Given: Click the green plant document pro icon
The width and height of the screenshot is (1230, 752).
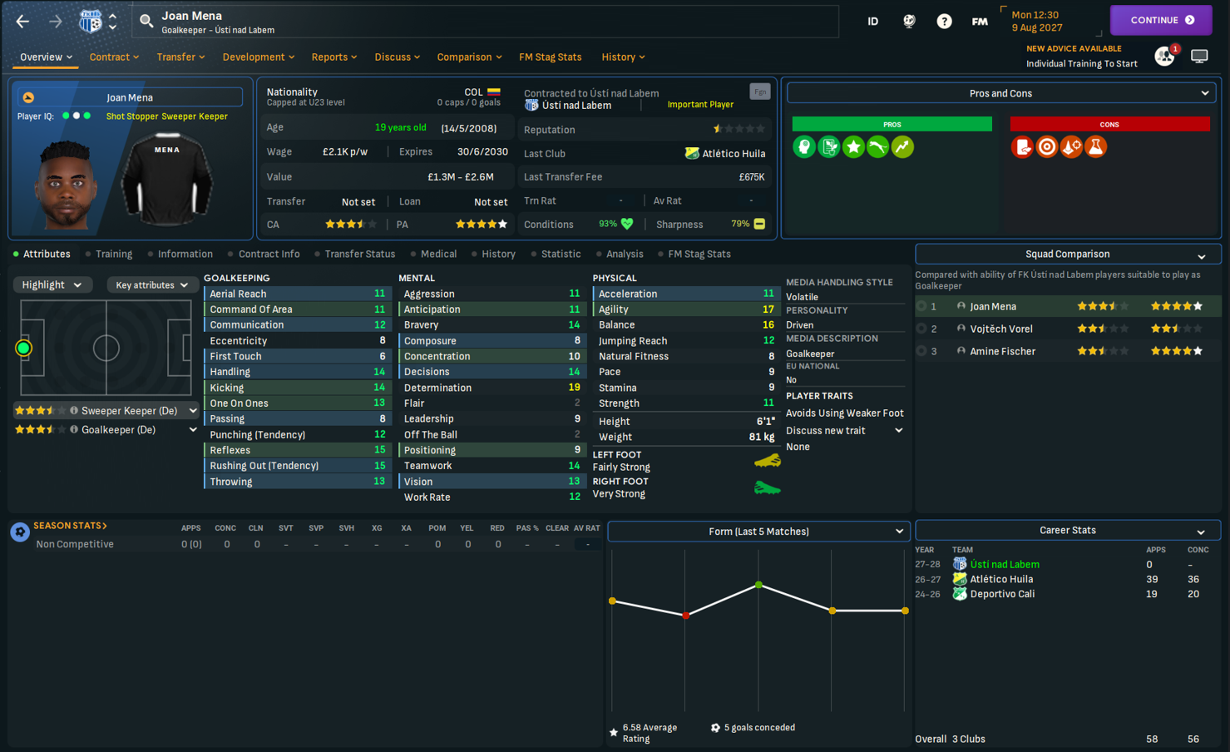Looking at the screenshot, I should click(x=829, y=147).
